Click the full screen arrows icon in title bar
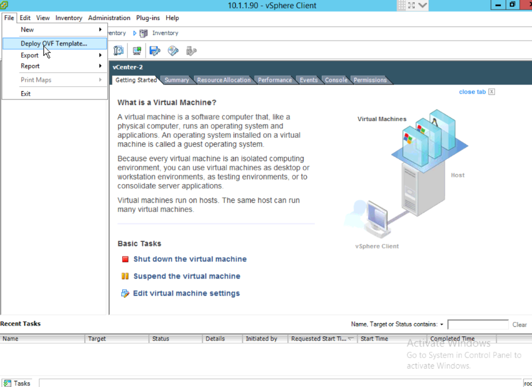The image size is (532, 387). [411, 5]
